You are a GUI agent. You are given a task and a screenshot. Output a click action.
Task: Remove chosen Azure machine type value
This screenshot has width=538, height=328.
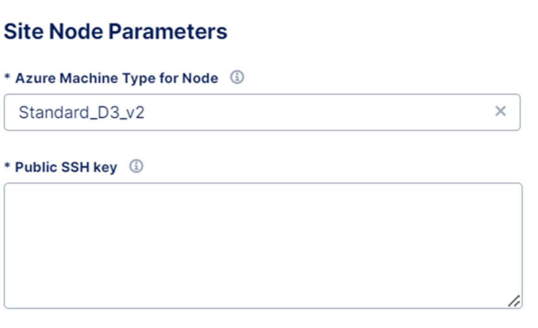point(500,111)
